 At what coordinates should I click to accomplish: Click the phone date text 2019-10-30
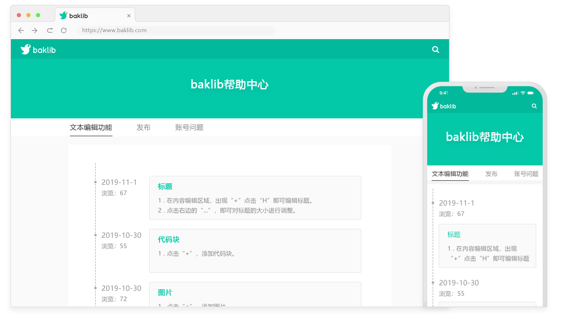tap(459, 282)
